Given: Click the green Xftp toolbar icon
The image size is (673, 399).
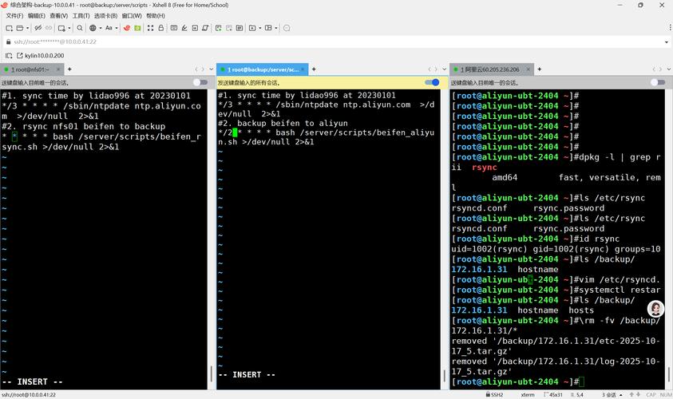Looking at the screenshot, I should point(137,28).
